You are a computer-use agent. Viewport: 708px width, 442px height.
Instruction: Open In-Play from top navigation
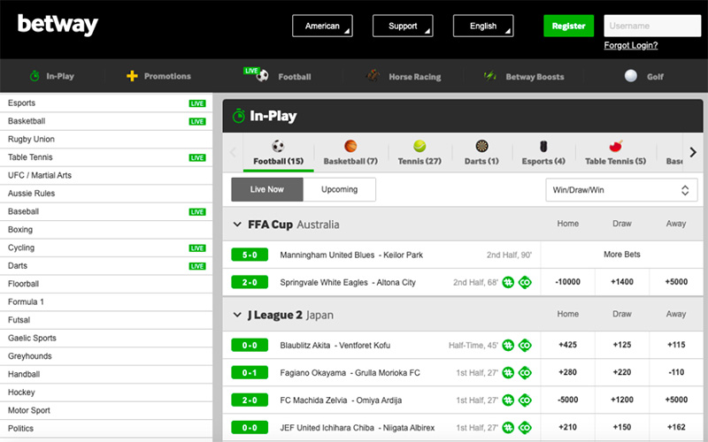60,76
